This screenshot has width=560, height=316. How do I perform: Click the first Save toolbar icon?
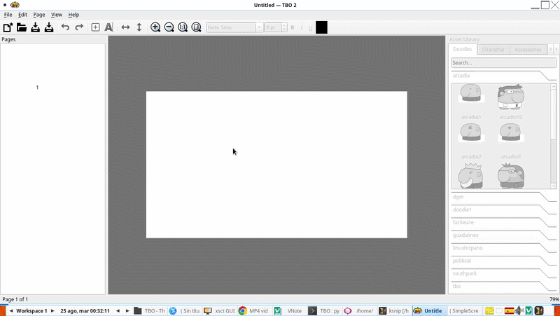tap(35, 27)
